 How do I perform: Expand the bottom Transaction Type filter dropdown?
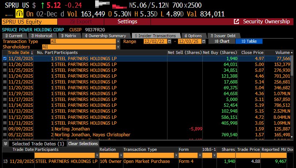[176, 155]
